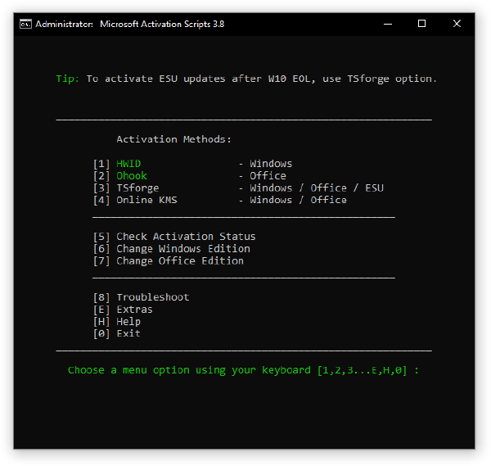
Task: Click 'ESU' in the TSforge row
Action: 374,188
